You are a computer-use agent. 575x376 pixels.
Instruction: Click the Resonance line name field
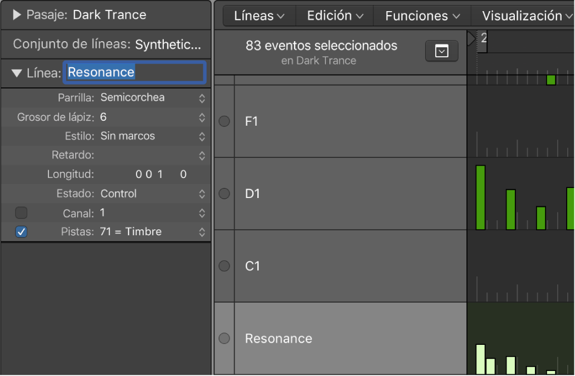pos(135,72)
